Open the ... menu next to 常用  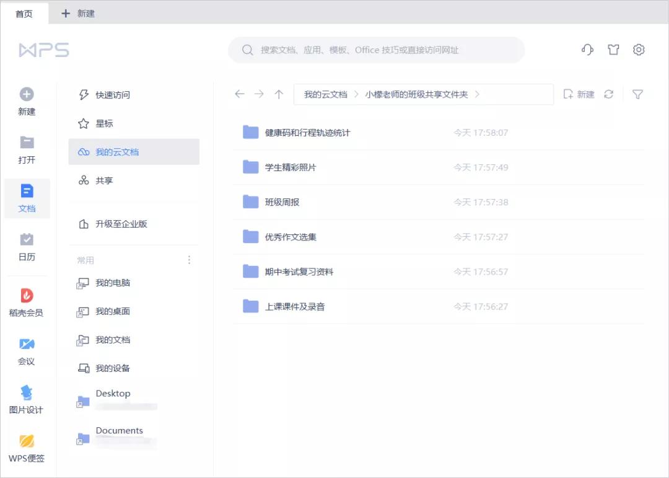tap(189, 260)
